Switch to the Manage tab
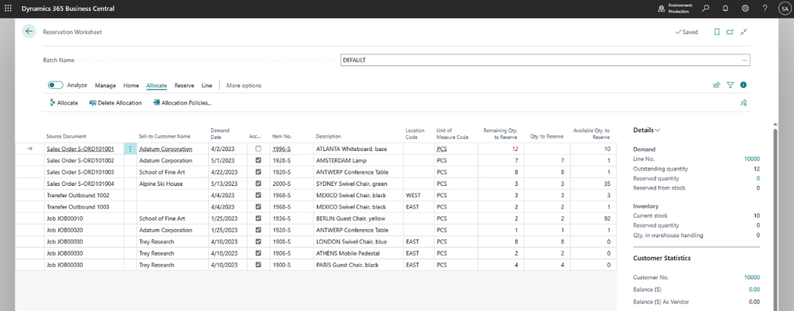Image resolution: width=794 pixels, height=311 pixels. (x=105, y=85)
